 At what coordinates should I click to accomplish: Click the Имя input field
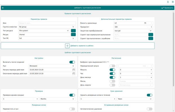pyautogui.click(x=47, y=23)
